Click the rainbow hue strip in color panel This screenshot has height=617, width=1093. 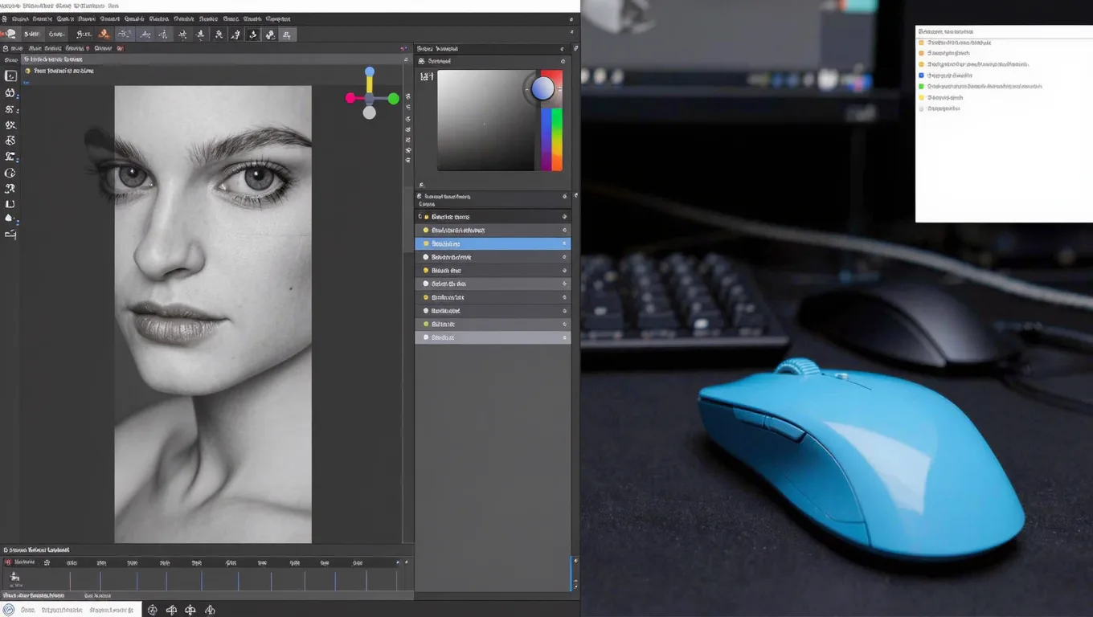click(551, 138)
